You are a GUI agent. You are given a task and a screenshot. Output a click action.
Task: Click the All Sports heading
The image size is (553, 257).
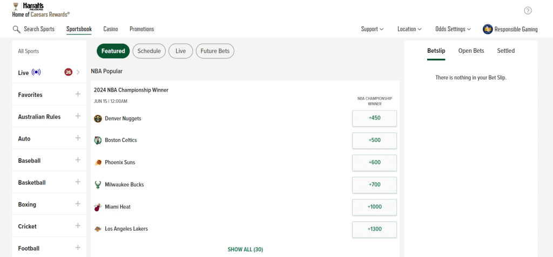(29, 51)
